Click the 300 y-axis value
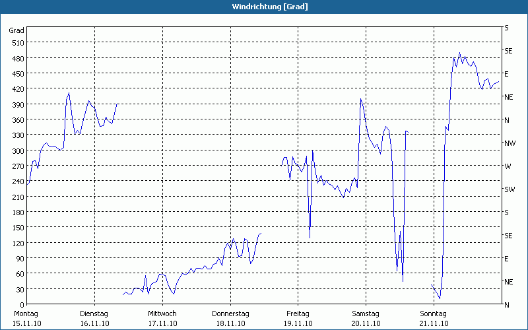528x330 pixels. coord(18,151)
